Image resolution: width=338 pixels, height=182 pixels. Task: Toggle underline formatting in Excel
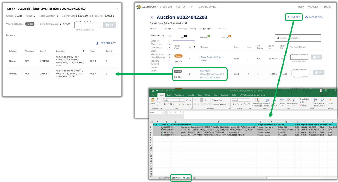coord(172,104)
